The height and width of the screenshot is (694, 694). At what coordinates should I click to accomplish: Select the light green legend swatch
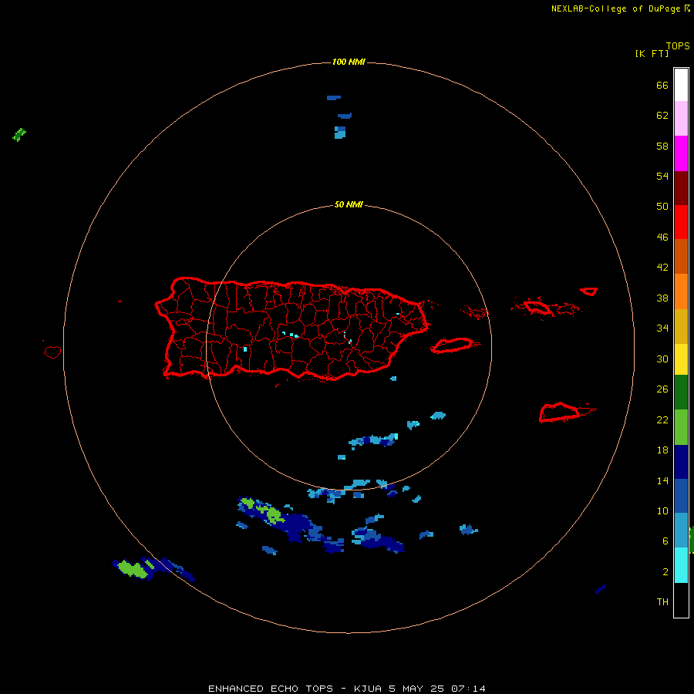(681, 426)
